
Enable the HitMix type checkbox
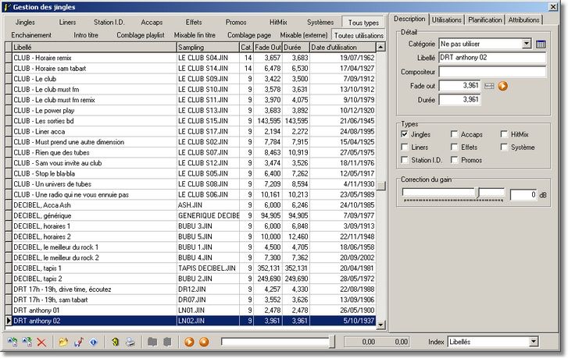coord(504,134)
